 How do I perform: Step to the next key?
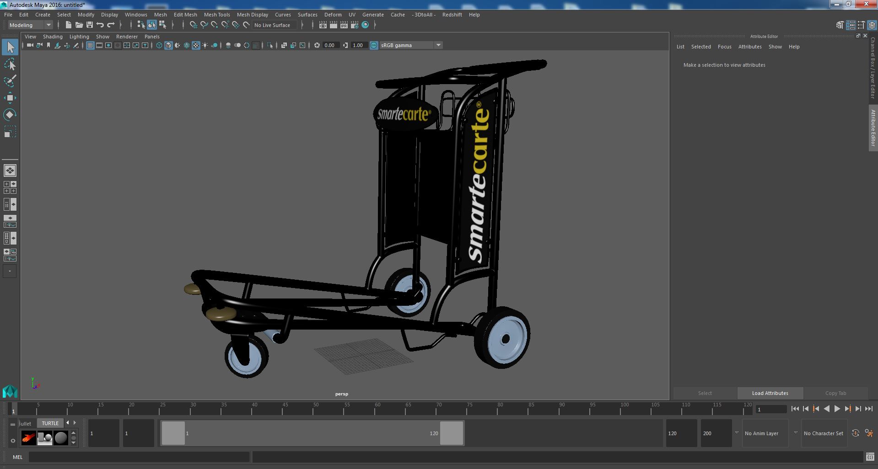pyautogui.click(x=847, y=409)
